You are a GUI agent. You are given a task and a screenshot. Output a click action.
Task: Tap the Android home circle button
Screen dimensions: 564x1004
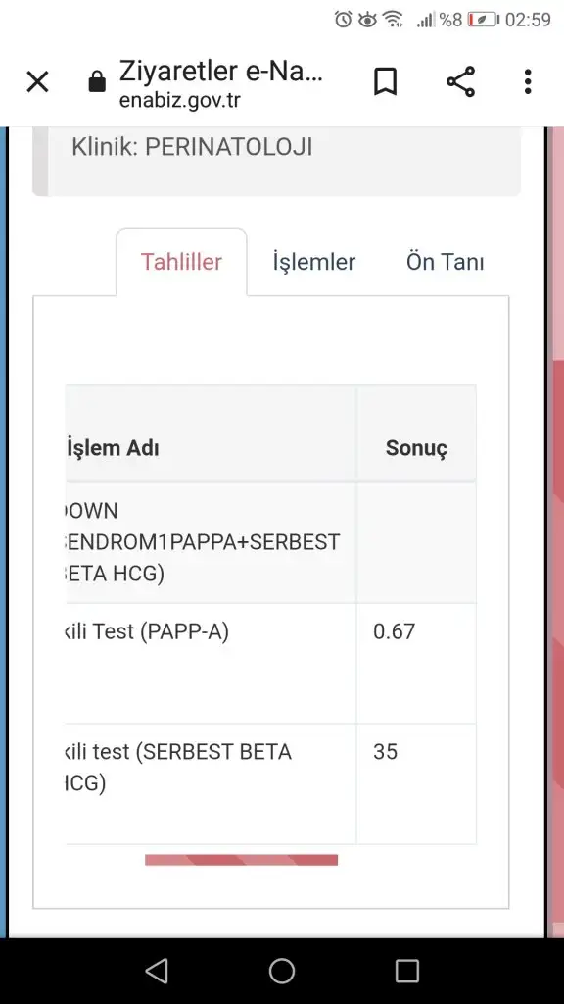(x=282, y=971)
